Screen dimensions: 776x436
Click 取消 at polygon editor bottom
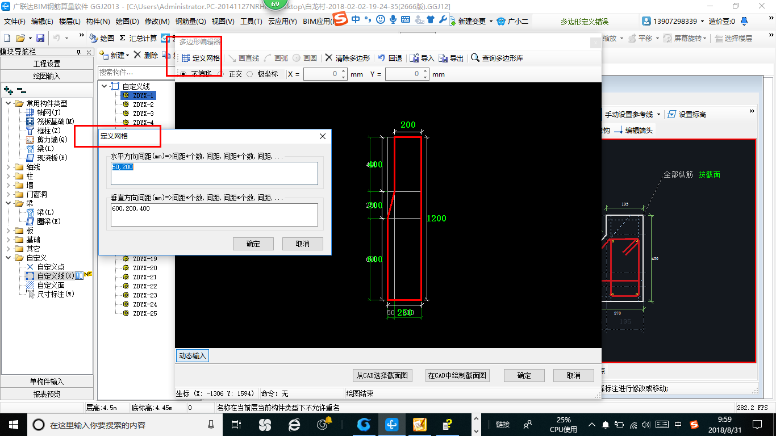[x=574, y=375]
